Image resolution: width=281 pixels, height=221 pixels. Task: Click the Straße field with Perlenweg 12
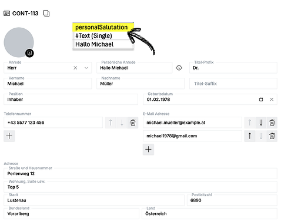click(x=140, y=173)
